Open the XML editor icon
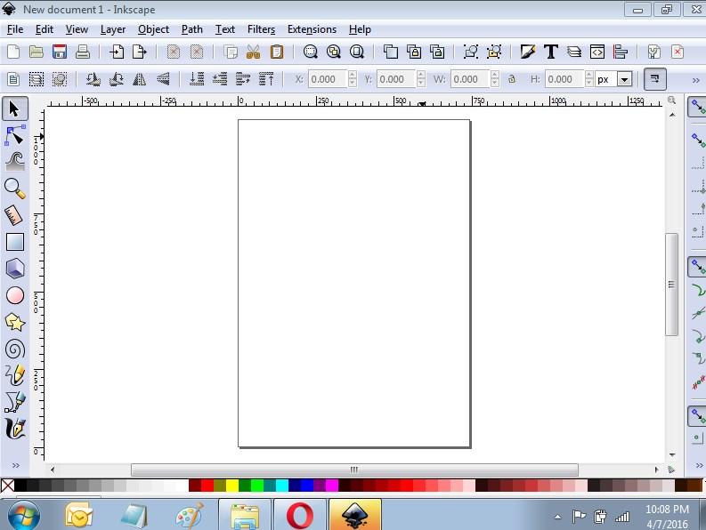 [597, 52]
